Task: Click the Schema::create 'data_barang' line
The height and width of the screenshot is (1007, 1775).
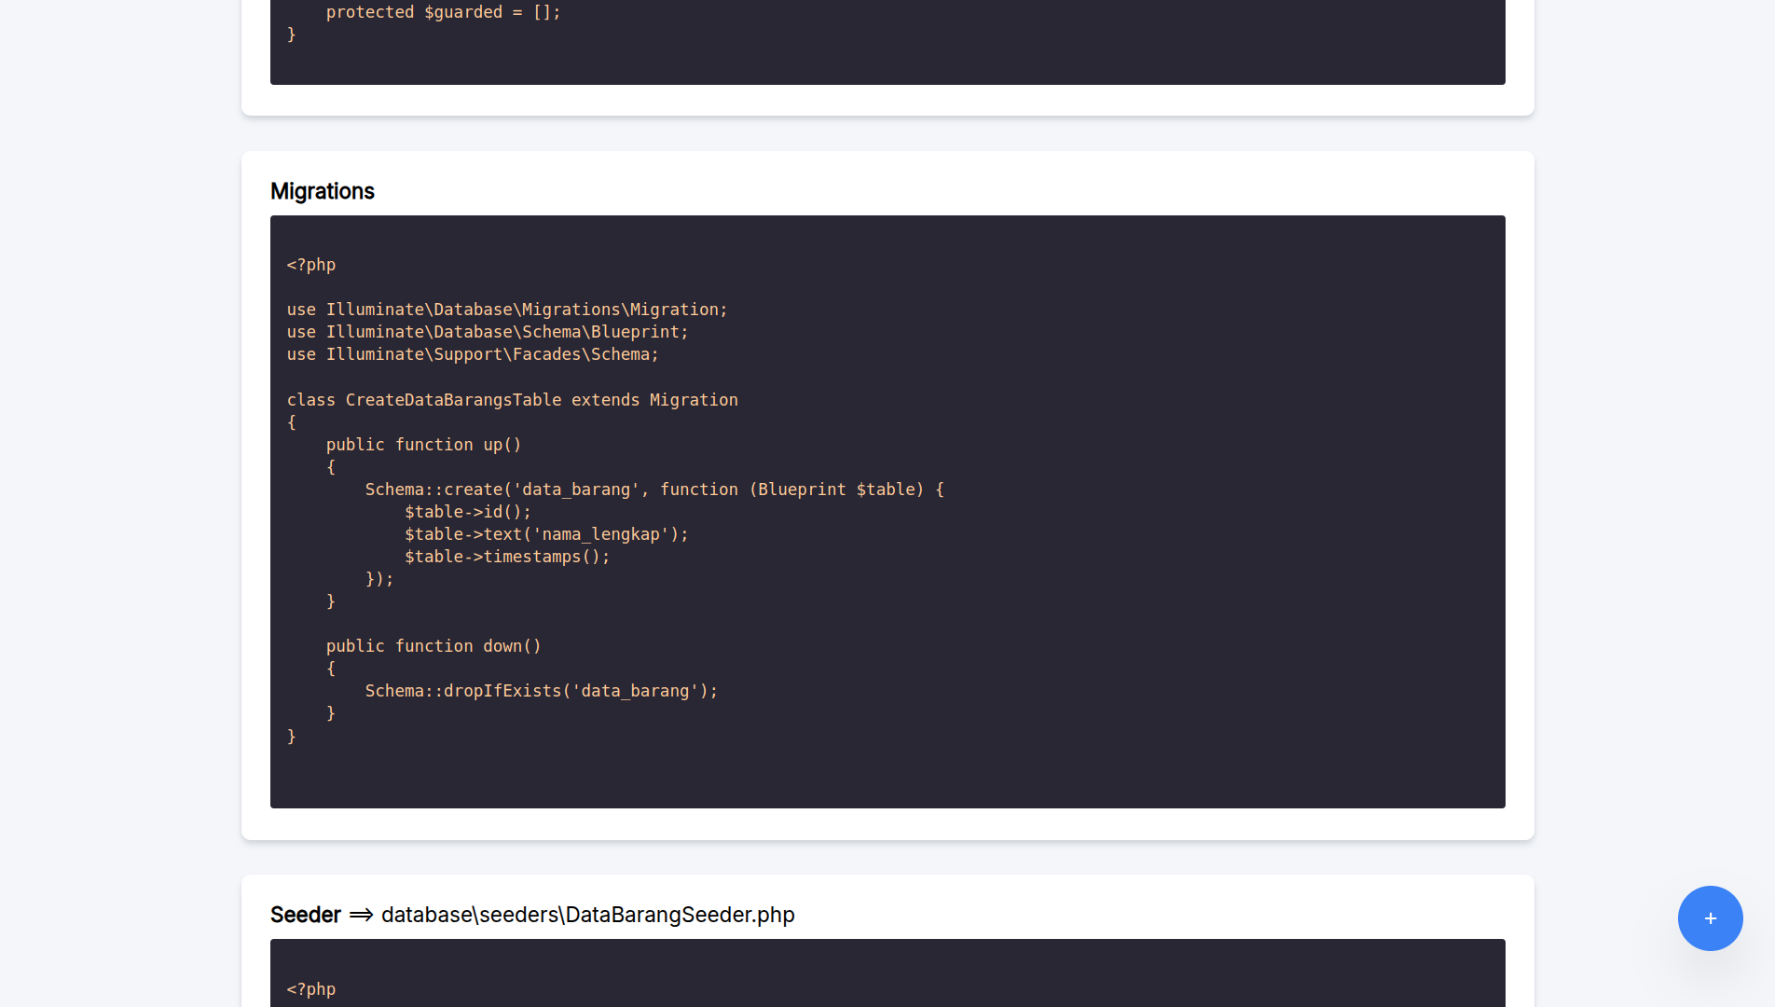Action: click(x=654, y=490)
